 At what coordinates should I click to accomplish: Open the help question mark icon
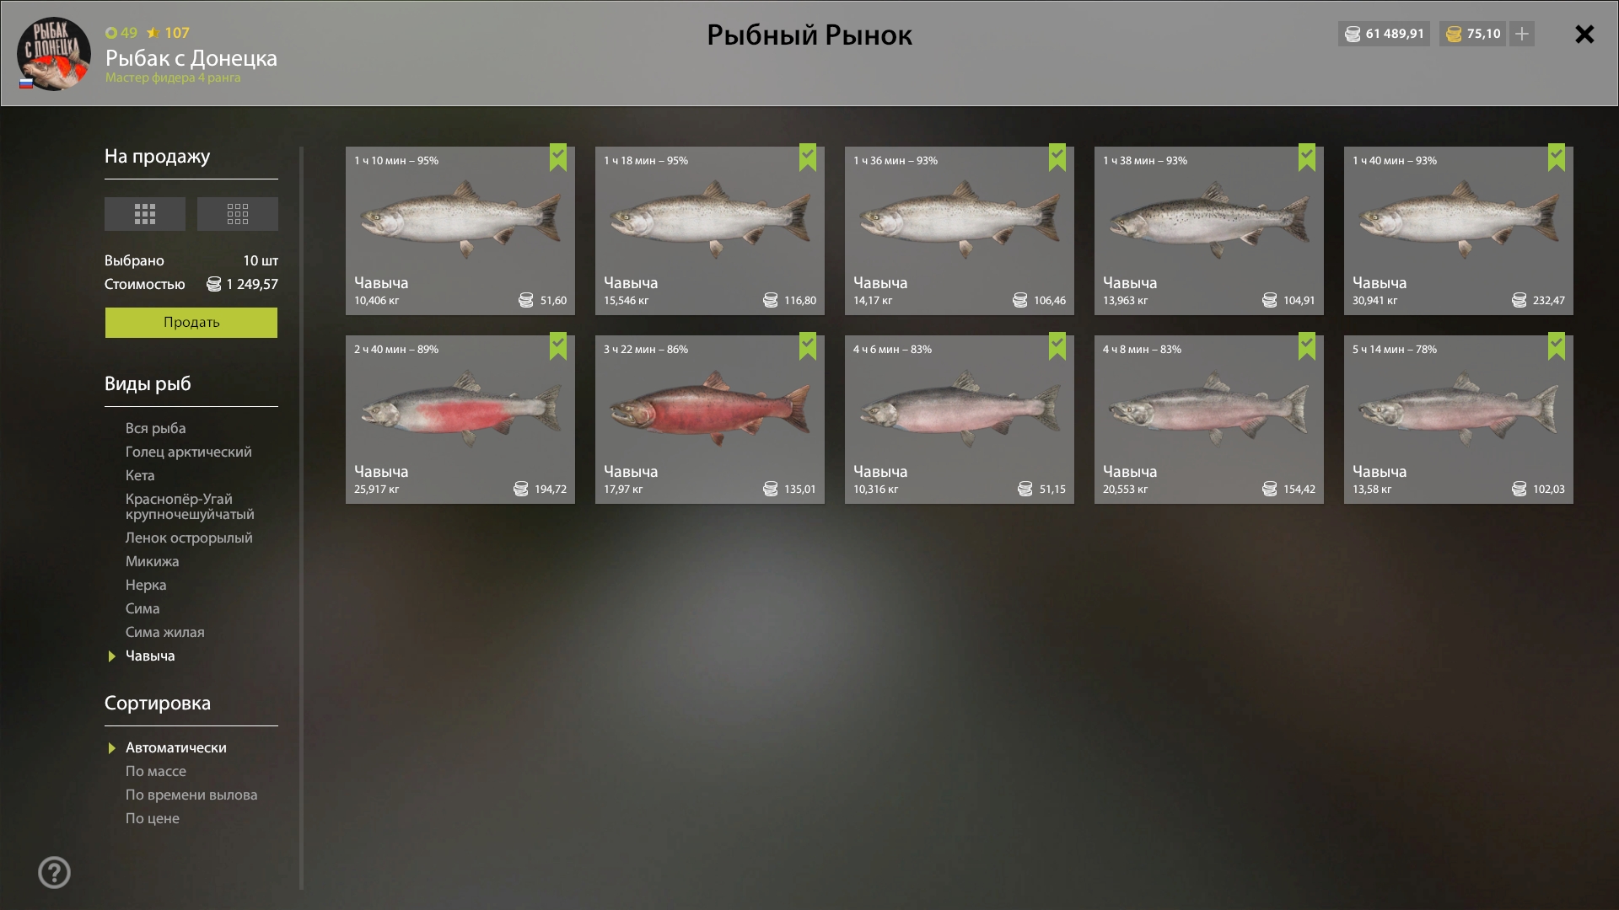(54, 872)
